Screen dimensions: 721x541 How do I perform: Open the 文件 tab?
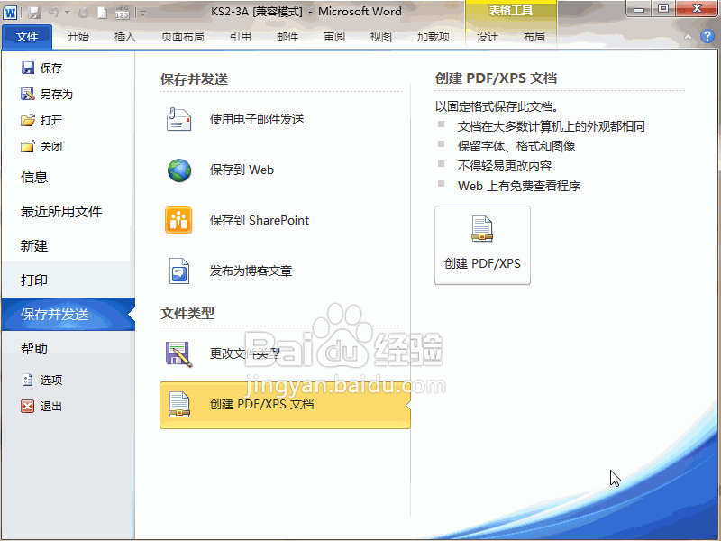(27, 36)
